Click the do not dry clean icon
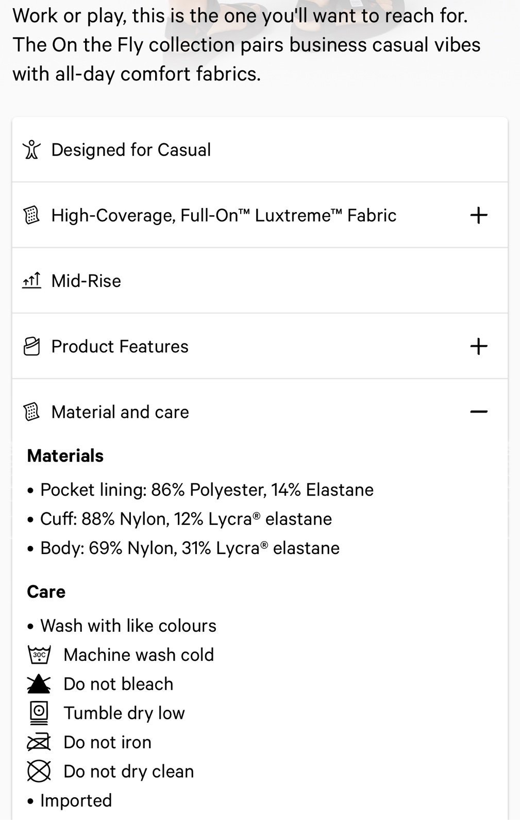The width and height of the screenshot is (520, 824). pos(39,771)
